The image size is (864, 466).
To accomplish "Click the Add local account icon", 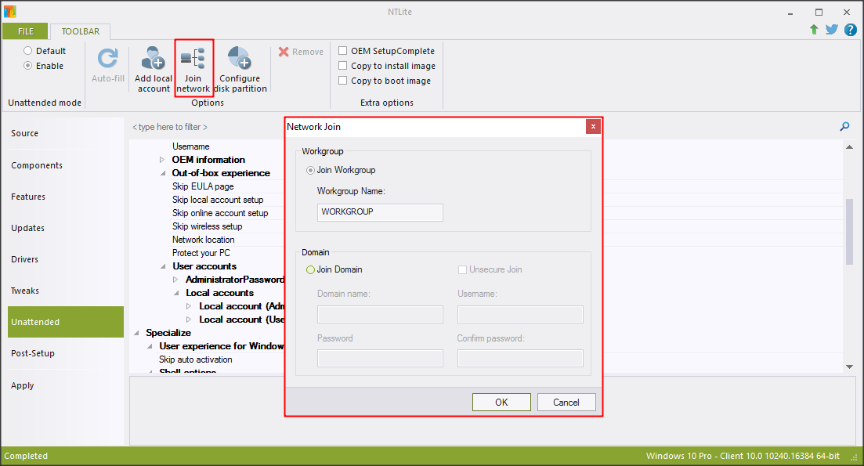I will [153, 59].
